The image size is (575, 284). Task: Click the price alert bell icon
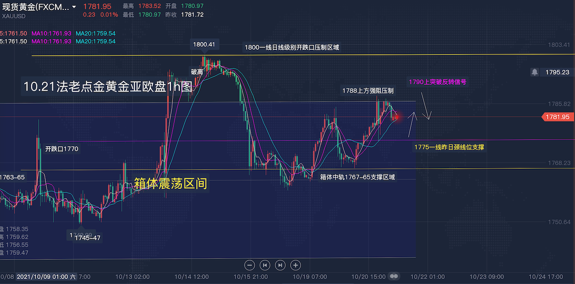pos(535,72)
